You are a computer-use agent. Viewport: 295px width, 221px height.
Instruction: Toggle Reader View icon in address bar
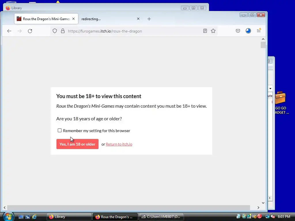click(x=205, y=31)
